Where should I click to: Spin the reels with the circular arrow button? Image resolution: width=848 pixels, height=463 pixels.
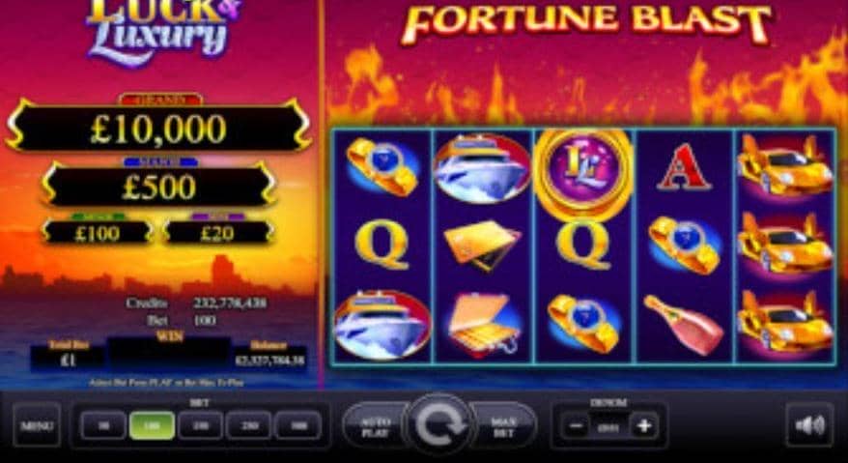click(439, 425)
